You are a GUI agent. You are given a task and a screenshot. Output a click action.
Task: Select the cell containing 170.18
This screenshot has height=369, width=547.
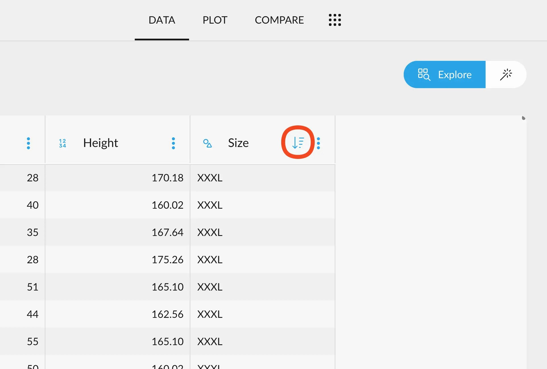(x=167, y=178)
